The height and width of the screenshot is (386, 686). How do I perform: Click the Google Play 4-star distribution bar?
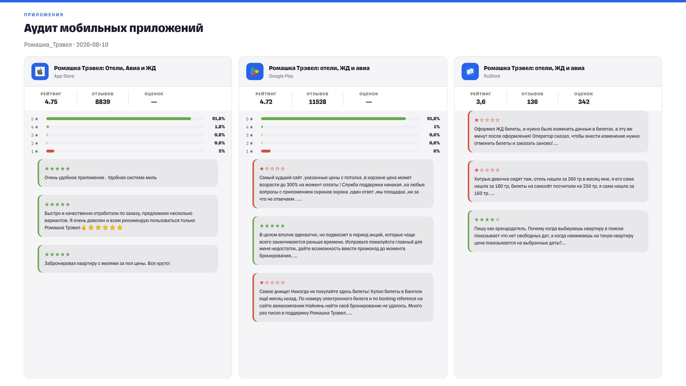340,127
